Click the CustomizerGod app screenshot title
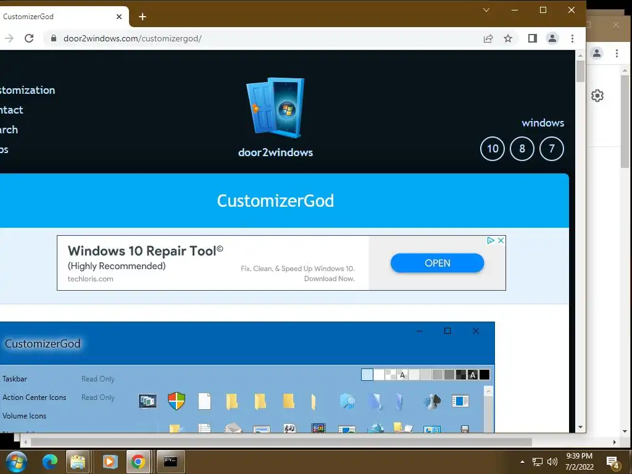Viewport: 632px width, 474px height. pyautogui.click(x=43, y=344)
